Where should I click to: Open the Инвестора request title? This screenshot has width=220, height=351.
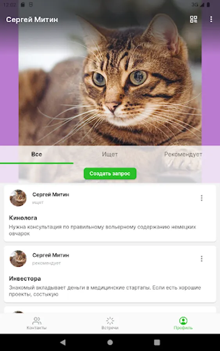(x=25, y=278)
